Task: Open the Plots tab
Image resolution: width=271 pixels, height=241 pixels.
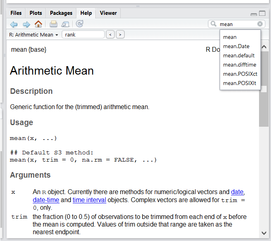Action: 36,13
